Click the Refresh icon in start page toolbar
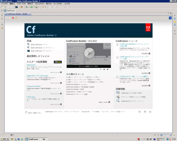177x141 pixels. 16,18
